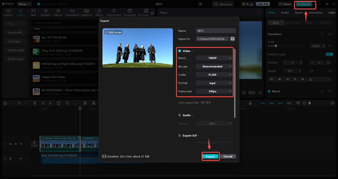The image size is (338, 179).
Task: Toggle linkage in timeline toolbar
Action: [280, 103]
